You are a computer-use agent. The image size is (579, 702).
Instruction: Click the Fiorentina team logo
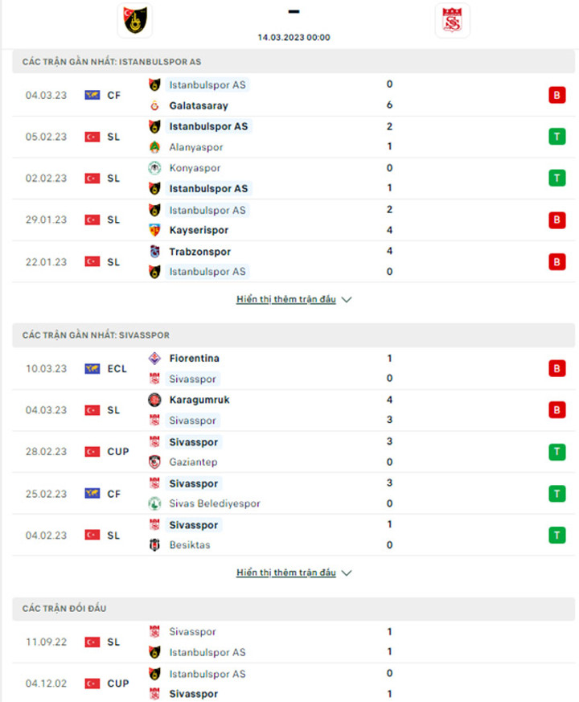tap(154, 358)
